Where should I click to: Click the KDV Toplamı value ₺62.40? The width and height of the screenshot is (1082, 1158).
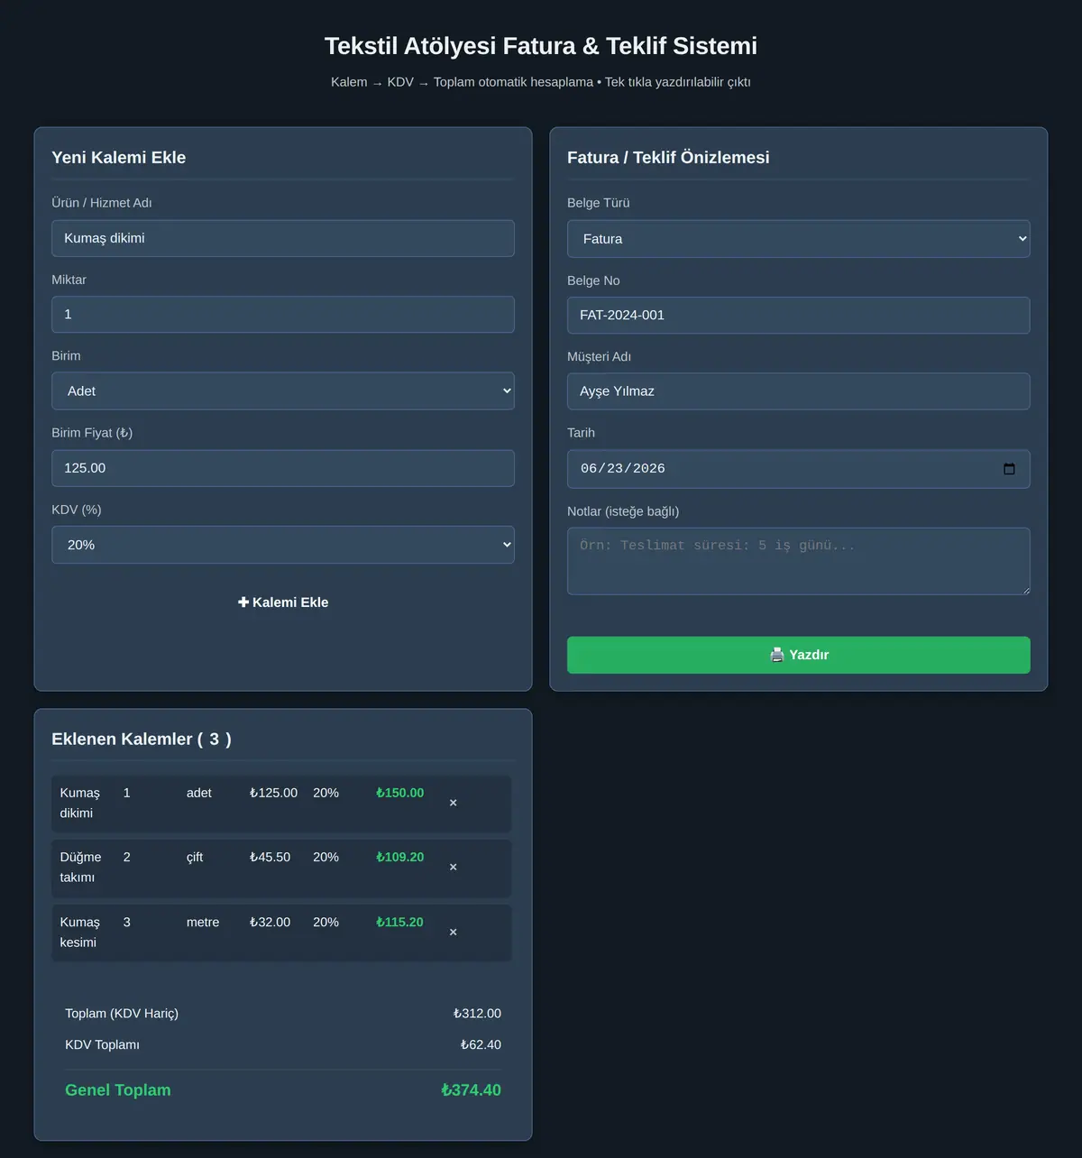pyautogui.click(x=481, y=1044)
